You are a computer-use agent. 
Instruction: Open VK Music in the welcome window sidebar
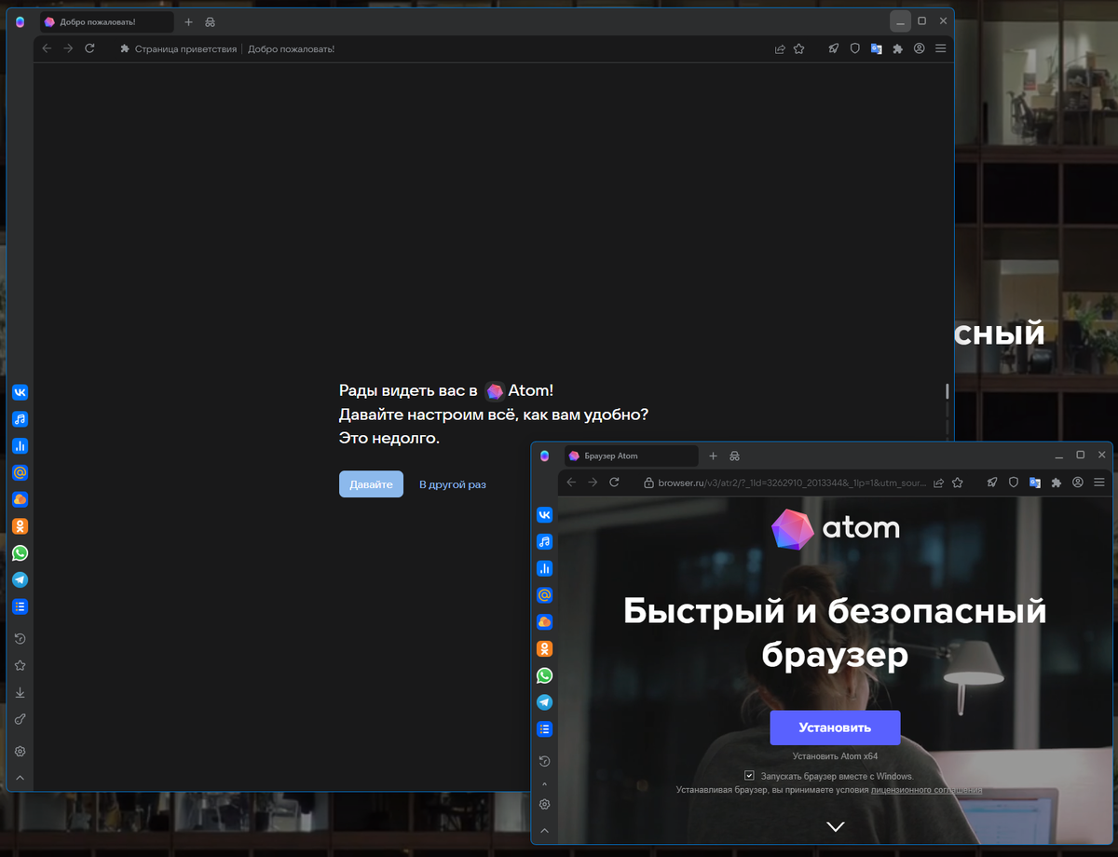point(20,419)
